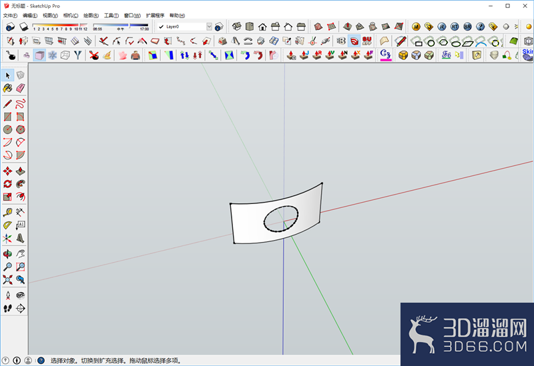Open the C3 plugin icon
Image resolution: width=534 pixels, height=366 pixels.
(386, 55)
